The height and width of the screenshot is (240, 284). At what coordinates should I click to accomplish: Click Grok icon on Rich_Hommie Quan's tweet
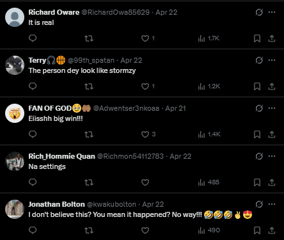[x=259, y=156]
